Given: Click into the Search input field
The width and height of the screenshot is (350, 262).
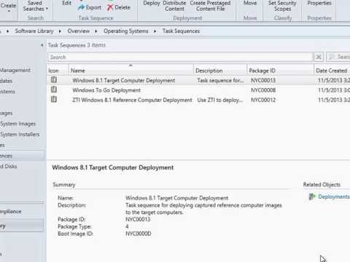Looking at the screenshot, I should (180, 57).
